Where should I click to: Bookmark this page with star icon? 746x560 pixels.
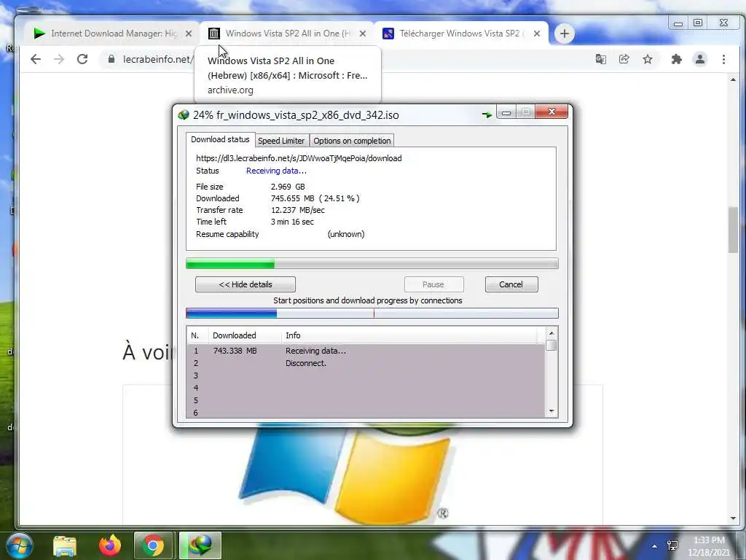pos(648,59)
